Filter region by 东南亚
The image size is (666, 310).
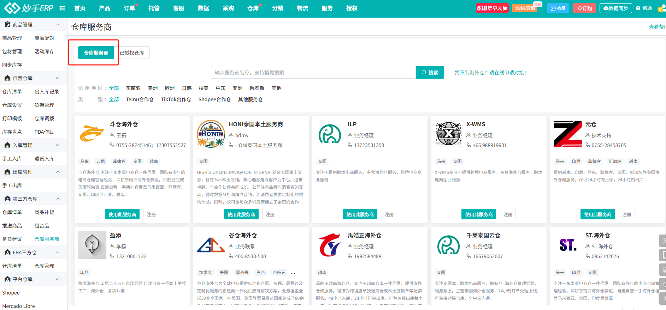(x=133, y=88)
